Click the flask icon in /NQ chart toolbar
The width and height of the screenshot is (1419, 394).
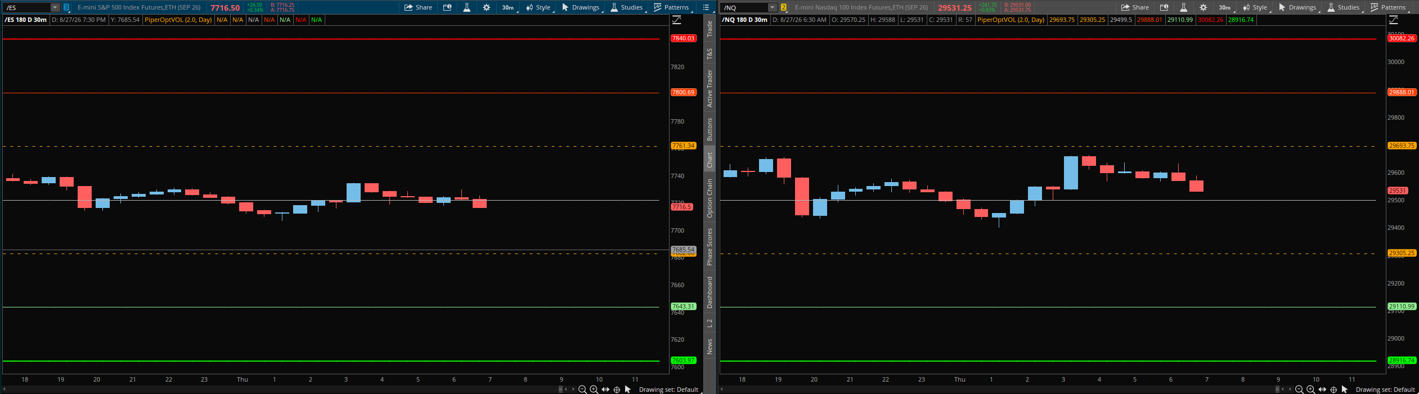click(x=1183, y=7)
